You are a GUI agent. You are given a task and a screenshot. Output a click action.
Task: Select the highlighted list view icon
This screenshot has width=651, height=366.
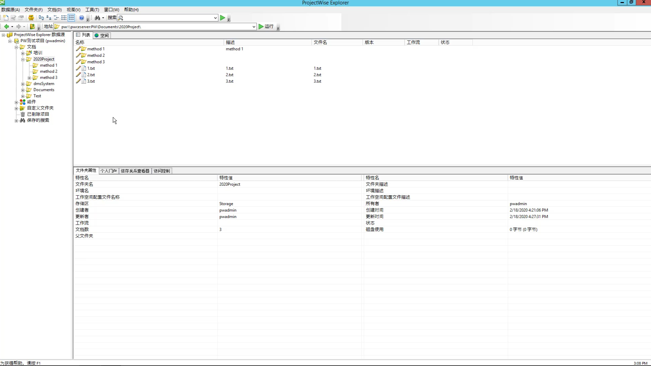tap(72, 18)
